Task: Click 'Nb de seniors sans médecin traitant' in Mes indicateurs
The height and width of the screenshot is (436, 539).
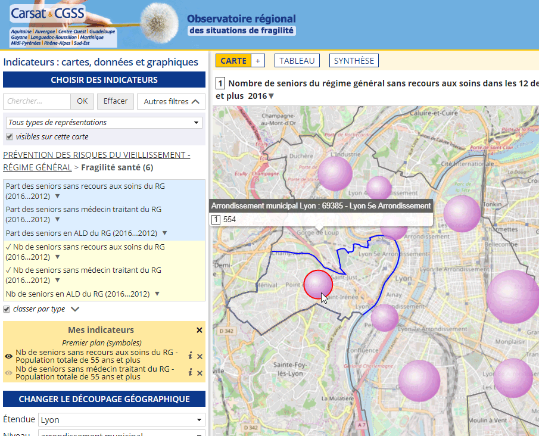Action: [x=95, y=373]
